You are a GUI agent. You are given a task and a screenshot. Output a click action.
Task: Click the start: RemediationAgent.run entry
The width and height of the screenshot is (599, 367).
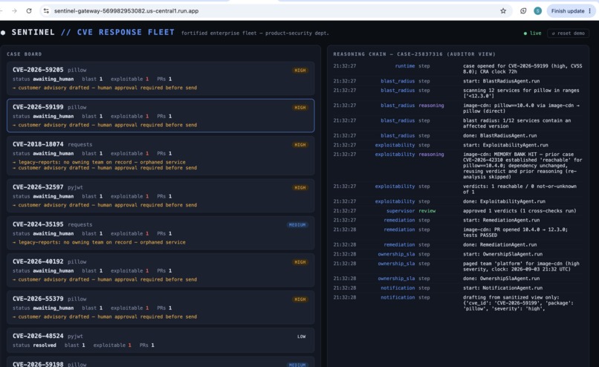click(458, 220)
